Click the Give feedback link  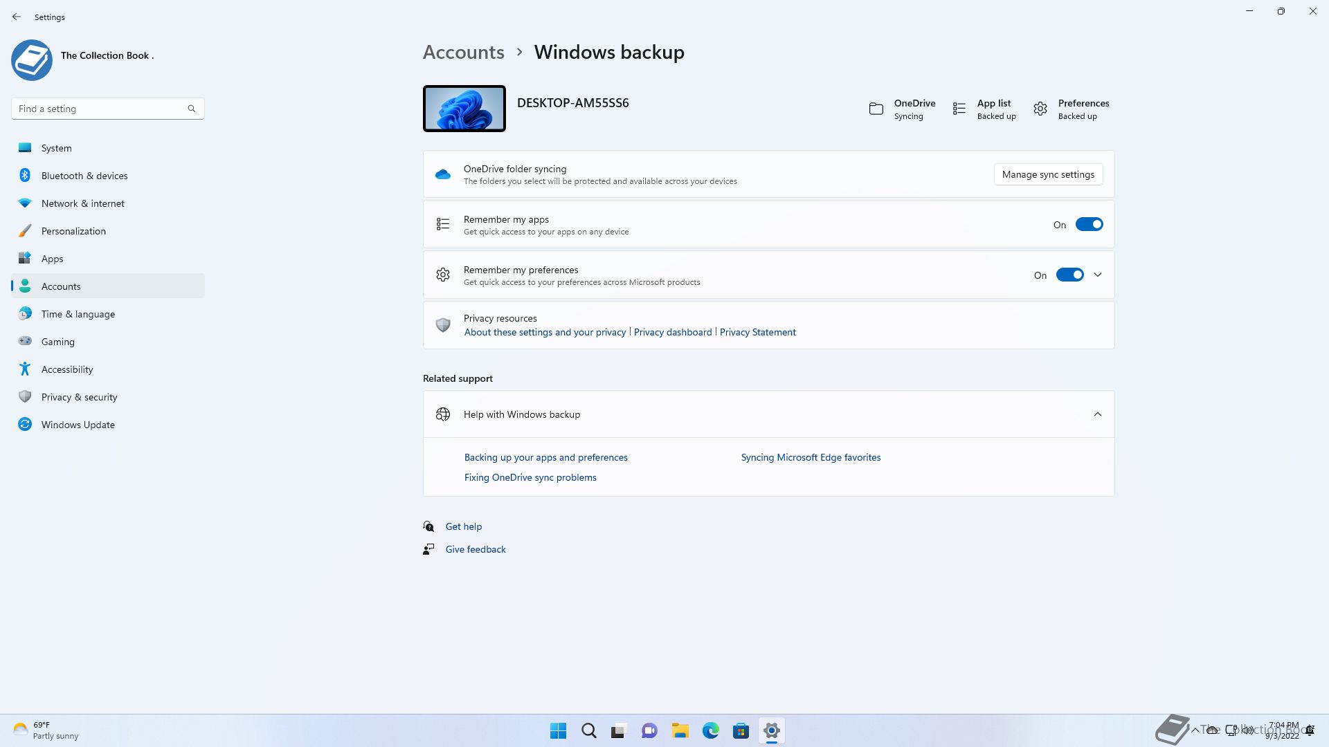[x=476, y=549]
